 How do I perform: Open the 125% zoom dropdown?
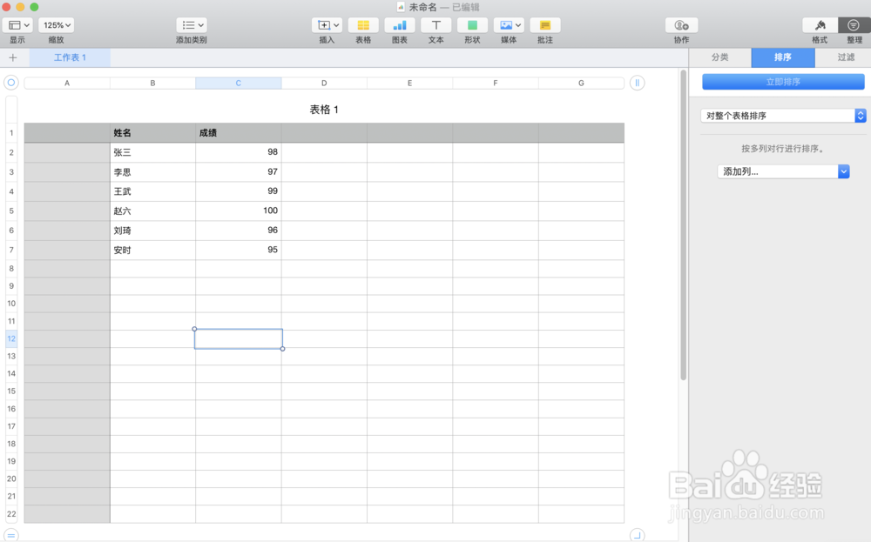tap(56, 25)
